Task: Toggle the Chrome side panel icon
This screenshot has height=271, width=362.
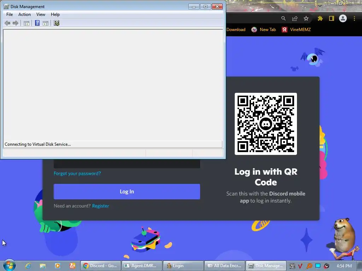Action: (332, 18)
